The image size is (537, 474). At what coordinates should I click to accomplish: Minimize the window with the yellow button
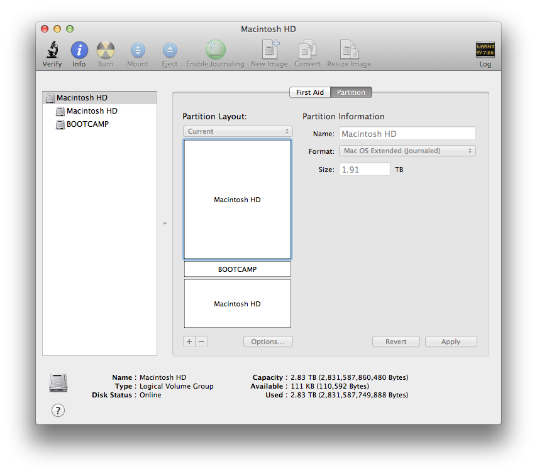(57, 29)
